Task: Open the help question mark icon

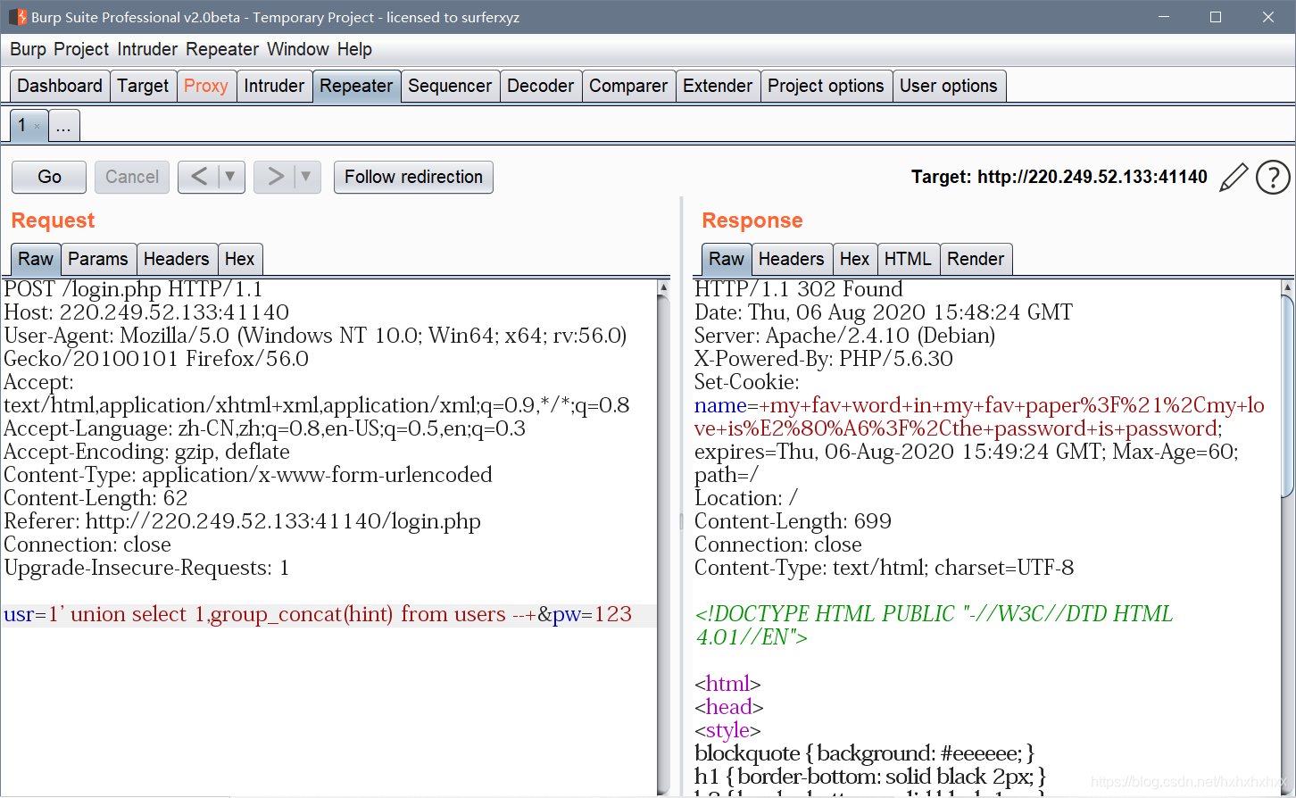Action: [1273, 177]
